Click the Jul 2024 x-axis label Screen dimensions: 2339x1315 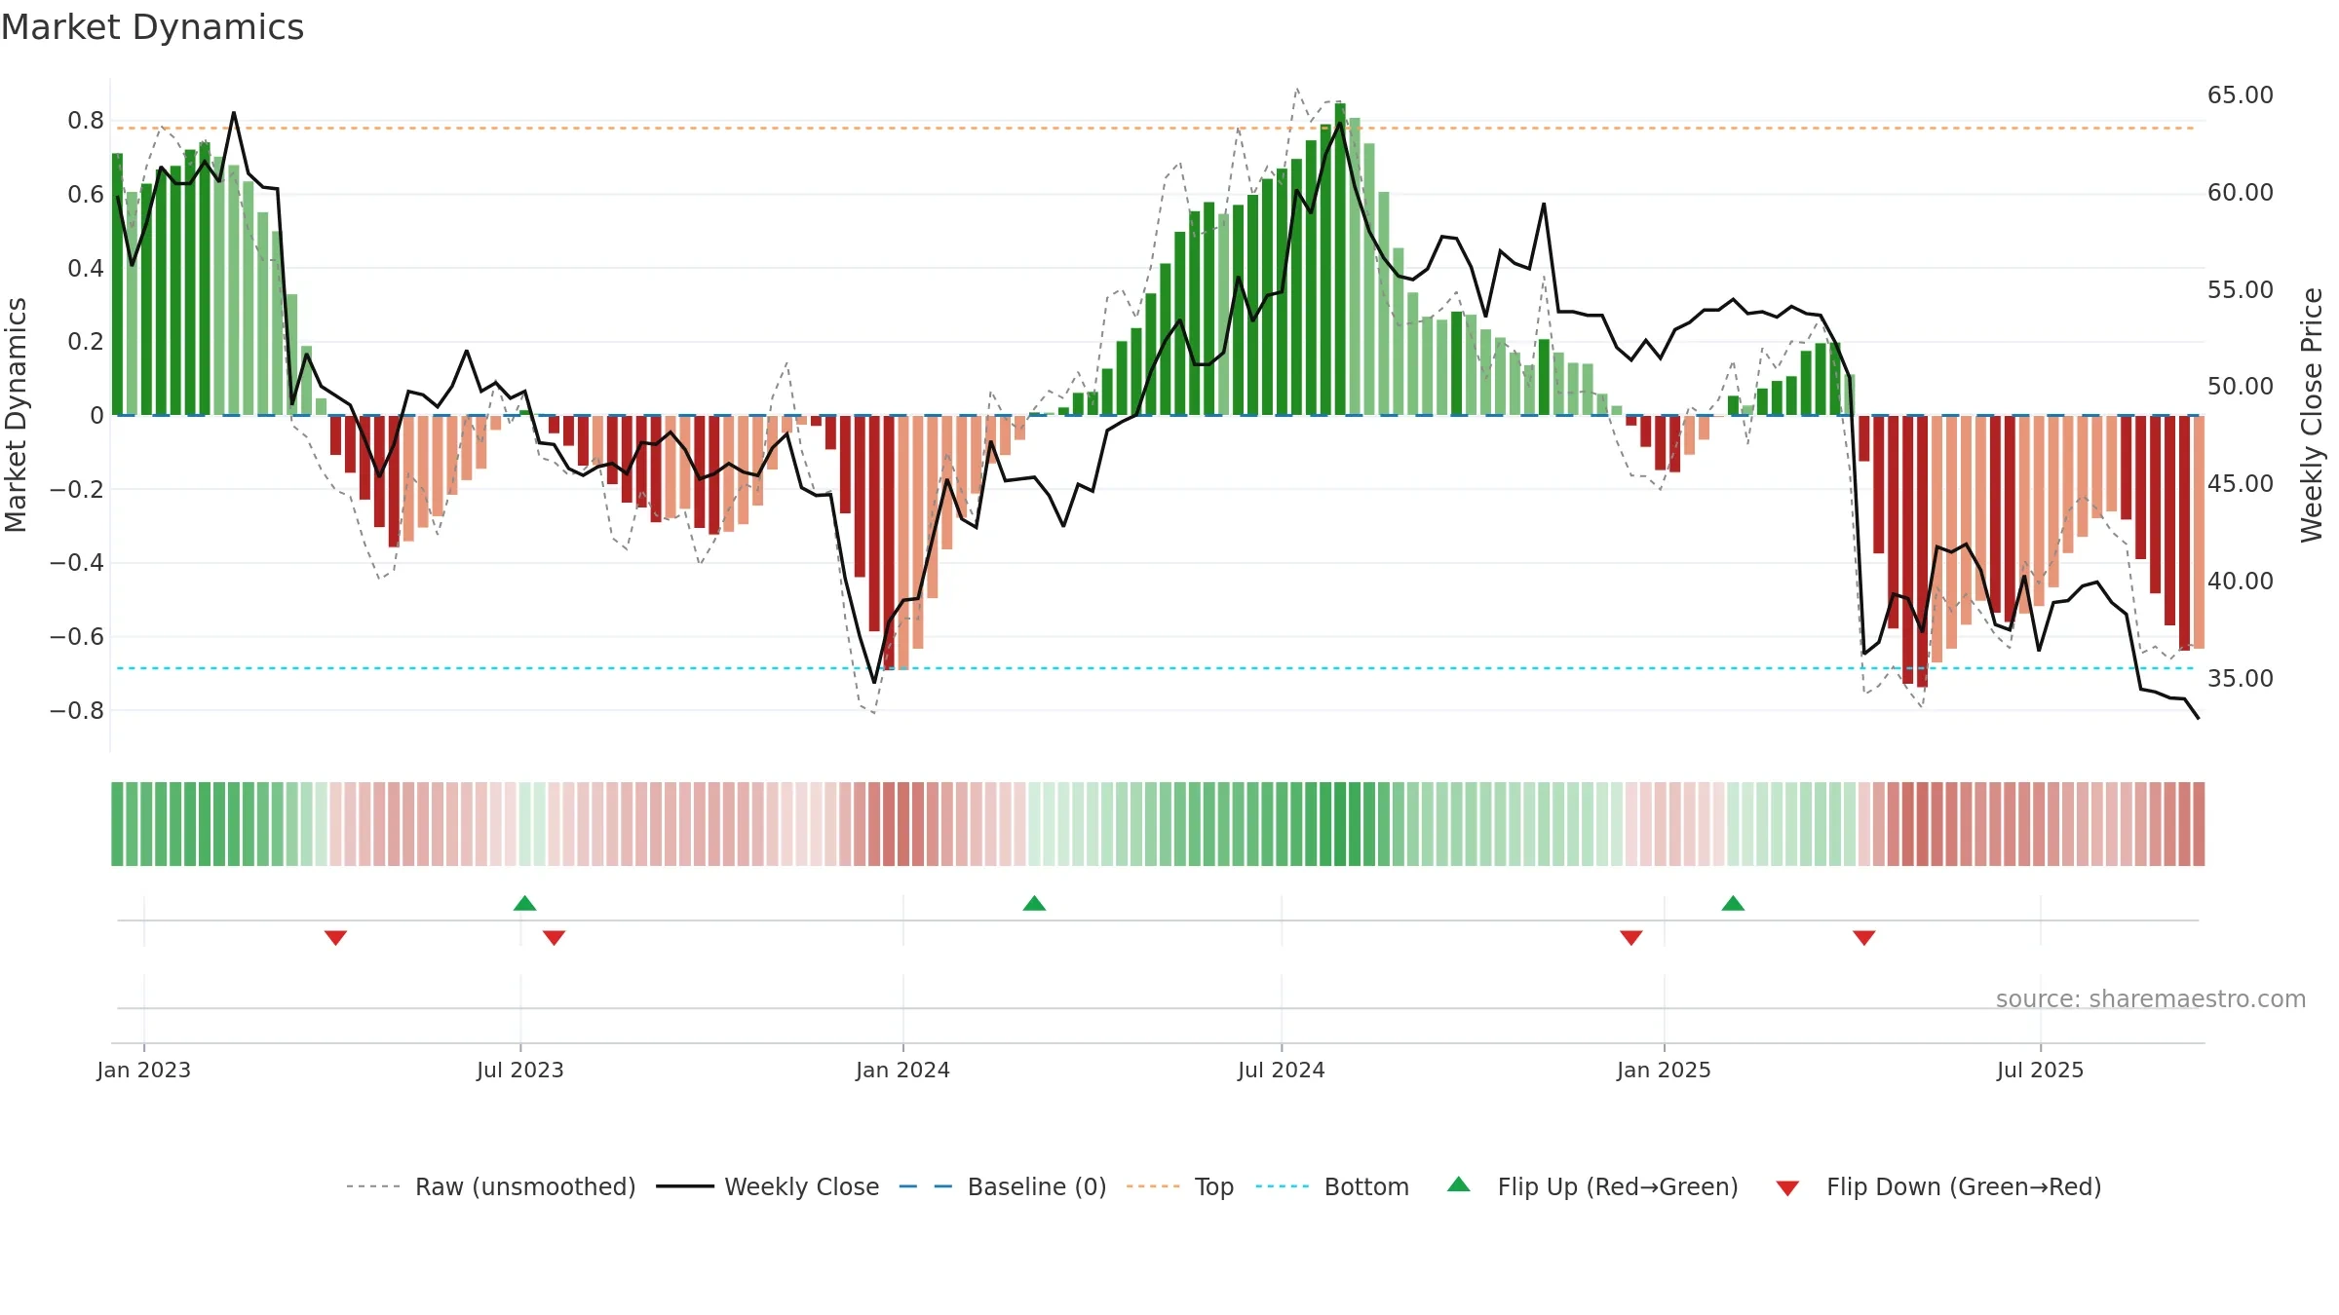(1281, 1070)
